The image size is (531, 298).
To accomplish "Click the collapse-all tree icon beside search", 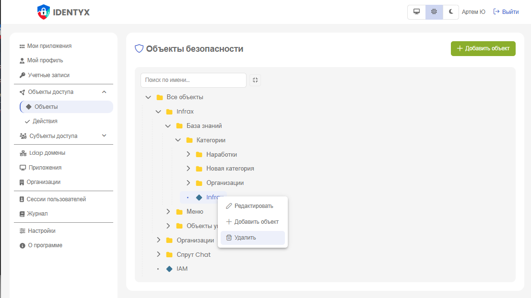I will [255, 80].
